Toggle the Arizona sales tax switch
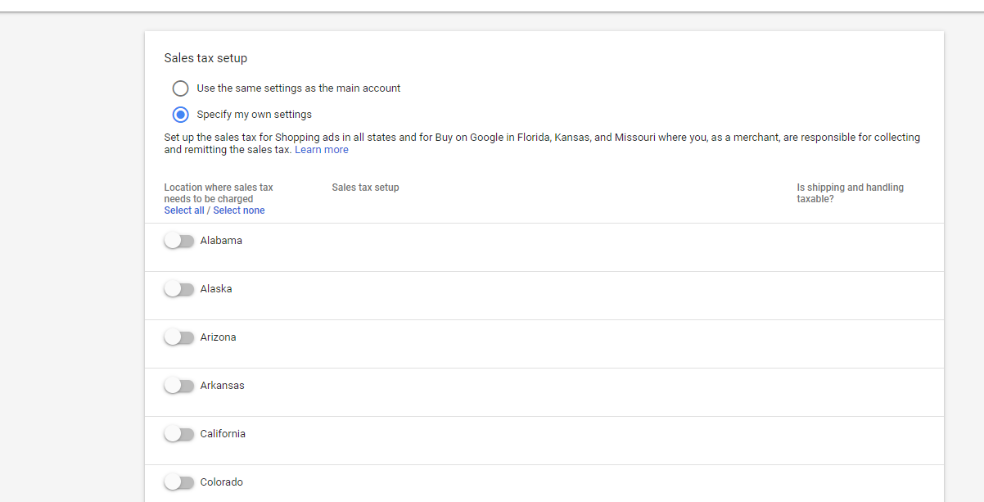The height and width of the screenshot is (502, 984). click(178, 337)
